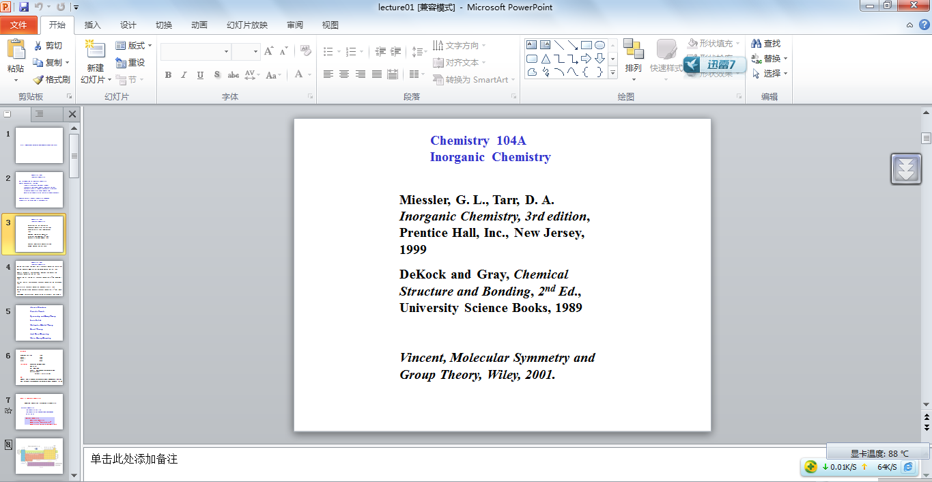
Task: Toggle Bold formatting
Action: (168, 75)
